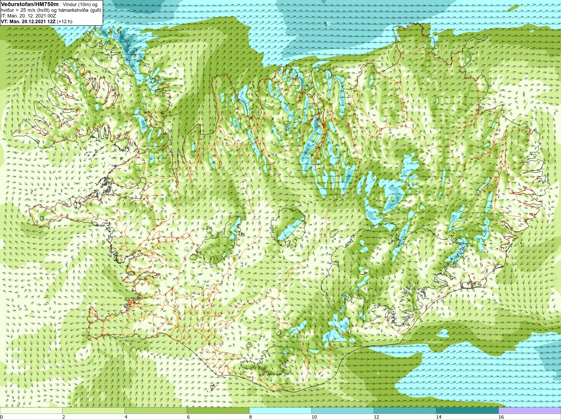Click the "Vindur (10m) og" label
561x420 pixels.
coord(80,4)
